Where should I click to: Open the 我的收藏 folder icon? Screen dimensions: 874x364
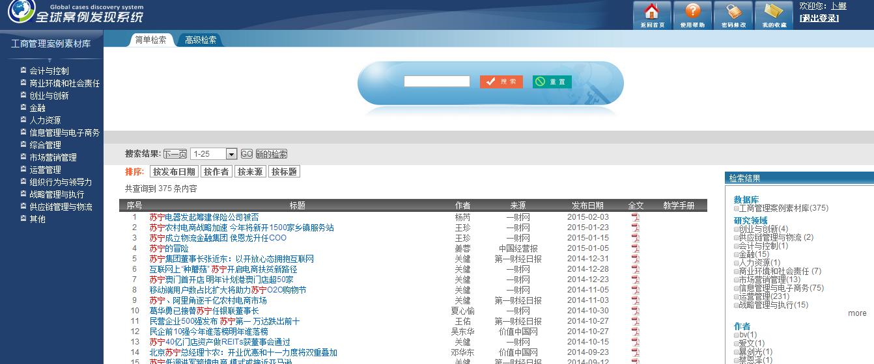click(x=774, y=15)
